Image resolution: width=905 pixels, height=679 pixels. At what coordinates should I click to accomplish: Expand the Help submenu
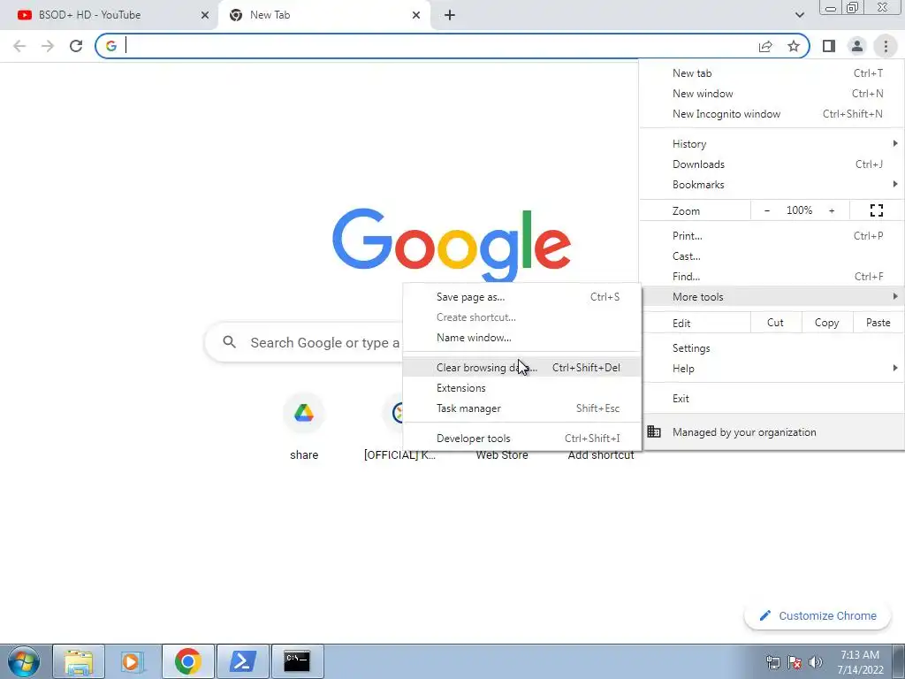(x=772, y=369)
